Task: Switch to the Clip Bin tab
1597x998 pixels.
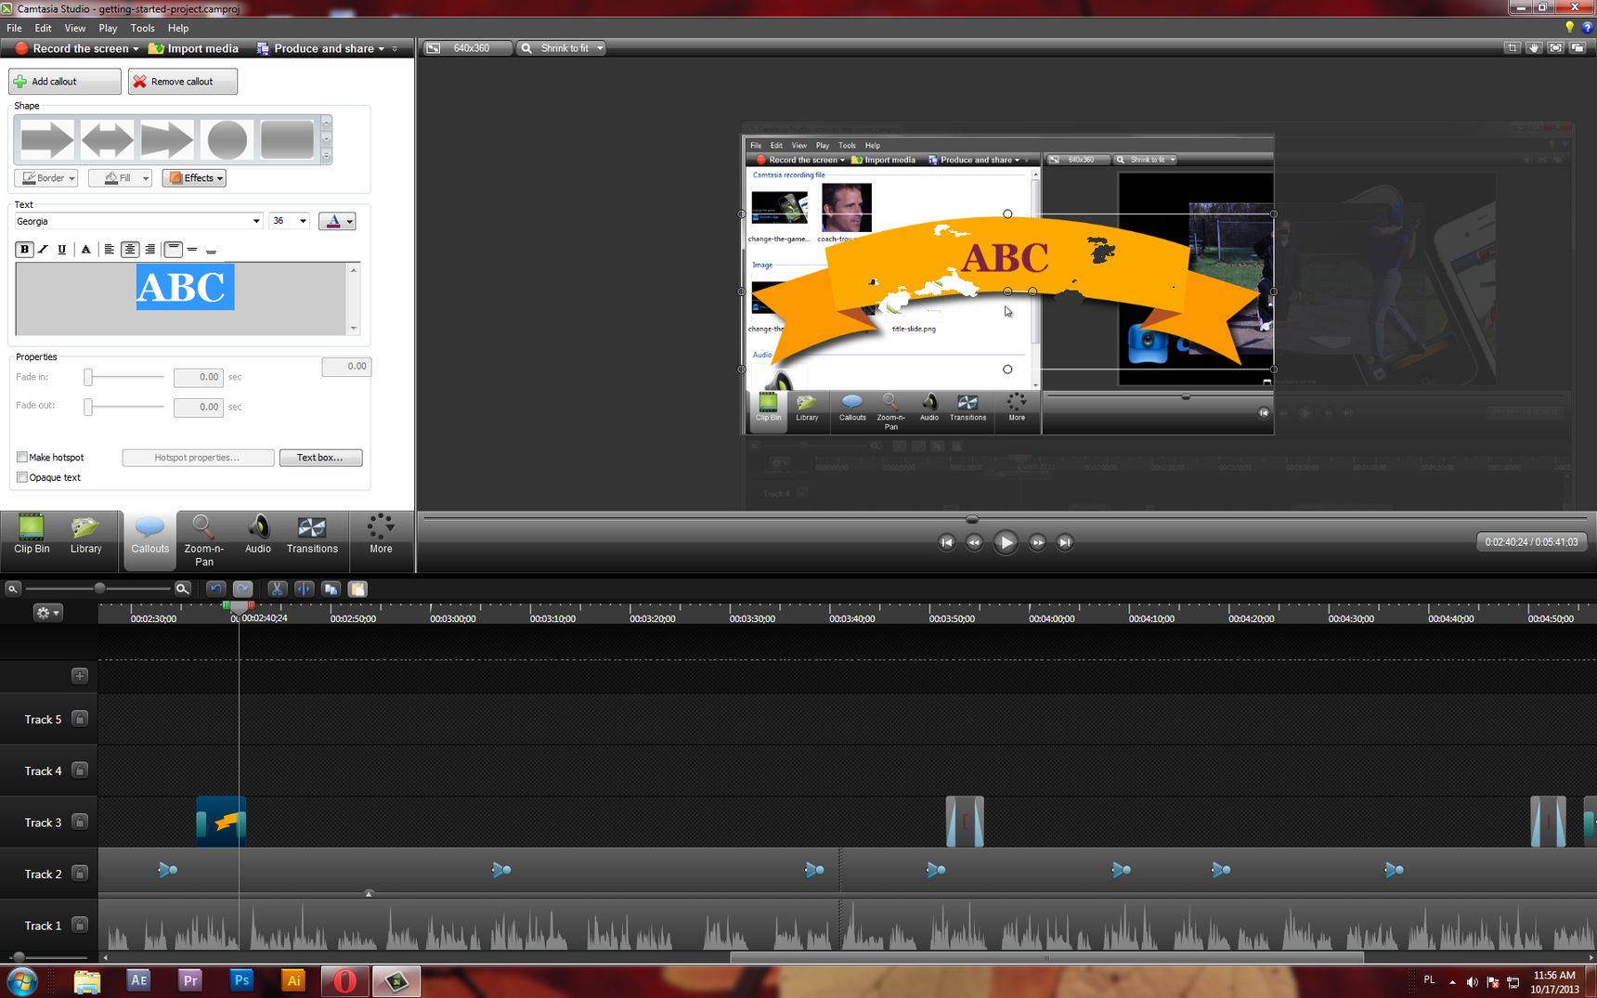Action: point(32,536)
